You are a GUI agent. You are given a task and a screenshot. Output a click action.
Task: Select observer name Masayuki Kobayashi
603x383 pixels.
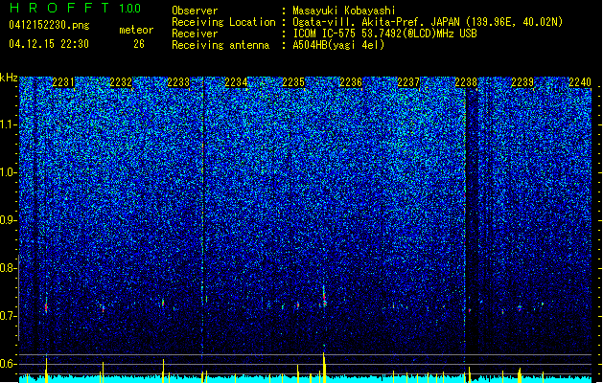[x=344, y=11]
